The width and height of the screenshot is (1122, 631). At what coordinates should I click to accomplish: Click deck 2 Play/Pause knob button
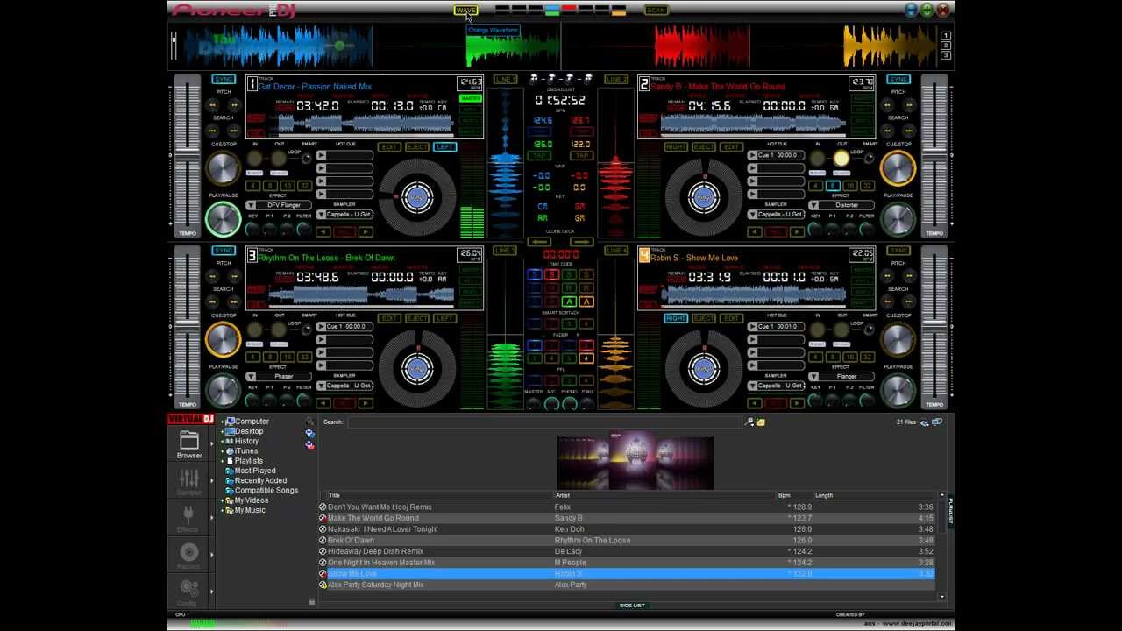tap(898, 219)
